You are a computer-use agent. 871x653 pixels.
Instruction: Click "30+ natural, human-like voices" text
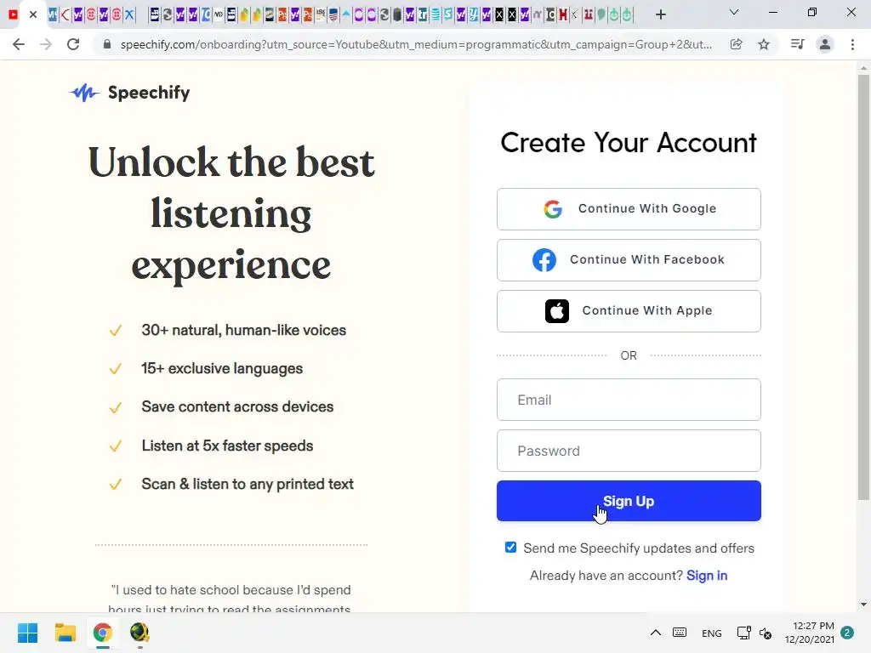pos(243,331)
